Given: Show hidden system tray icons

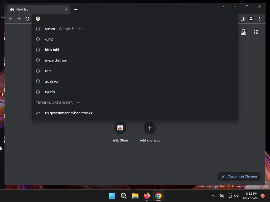Looking at the screenshot, I should [x=213, y=196].
